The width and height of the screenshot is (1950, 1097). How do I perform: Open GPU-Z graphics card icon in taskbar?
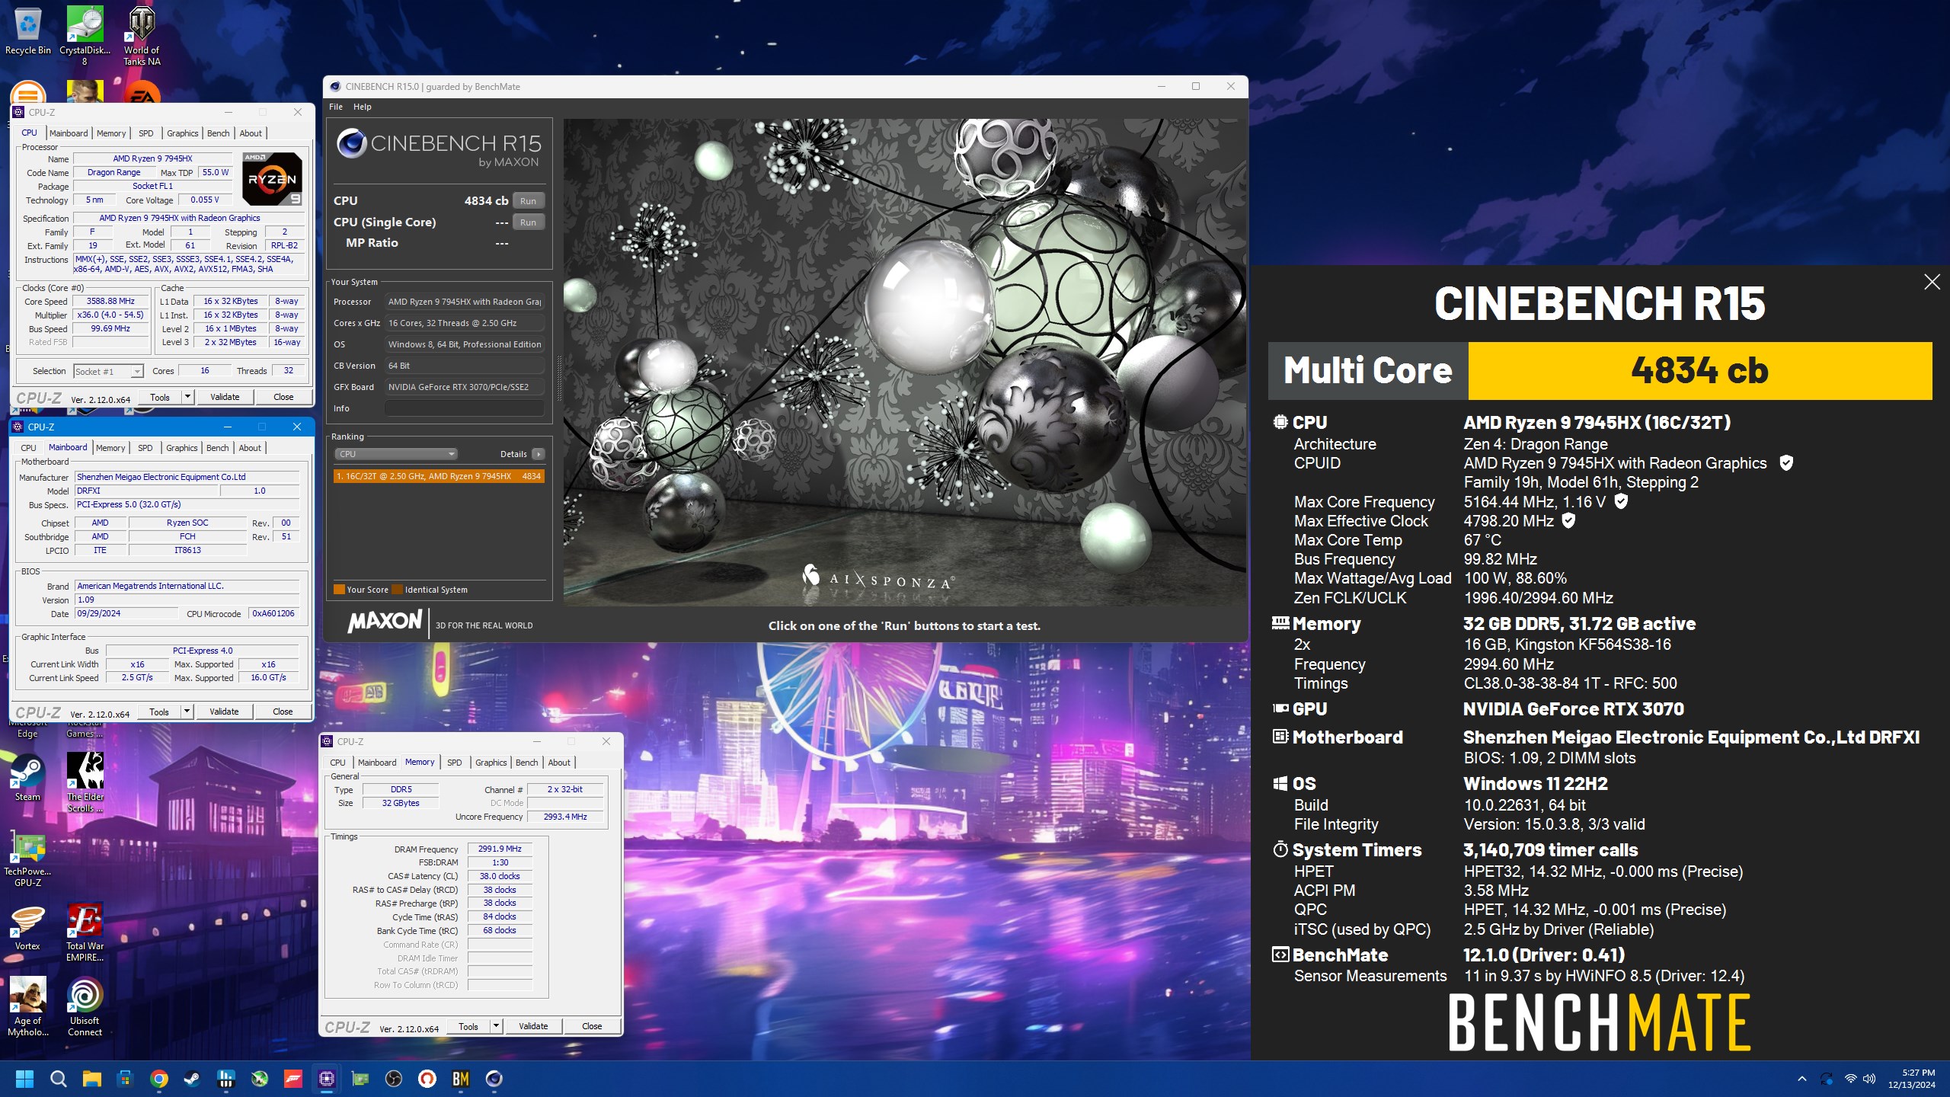click(360, 1079)
